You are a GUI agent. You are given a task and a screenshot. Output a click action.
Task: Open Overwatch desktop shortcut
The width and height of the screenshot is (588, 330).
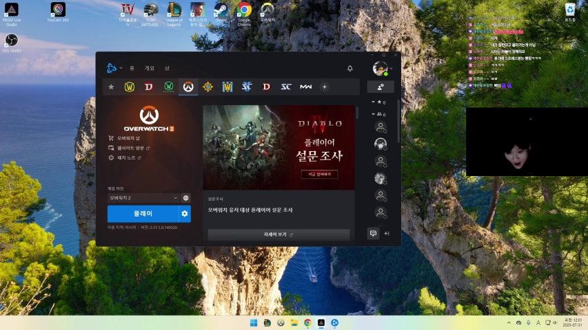267,12
